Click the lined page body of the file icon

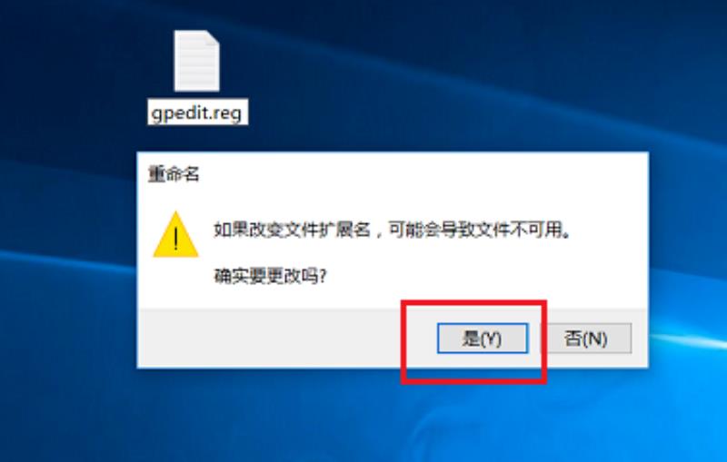194,67
